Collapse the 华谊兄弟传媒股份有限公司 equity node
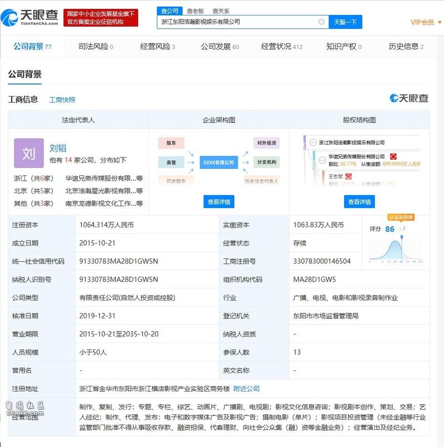The width and height of the screenshot is (444, 447). [322, 160]
